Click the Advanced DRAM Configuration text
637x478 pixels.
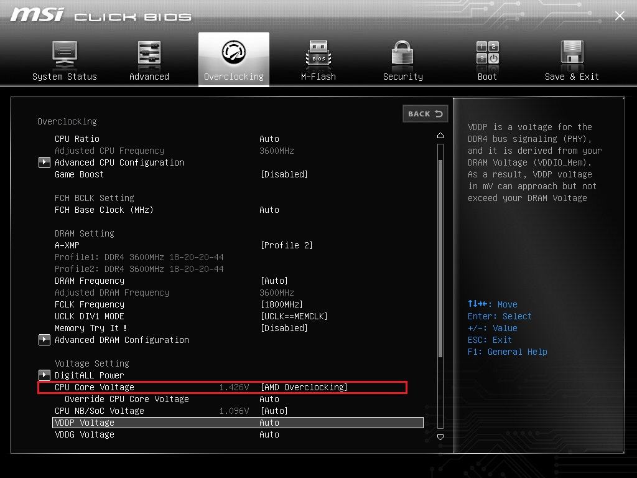click(x=122, y=340)
